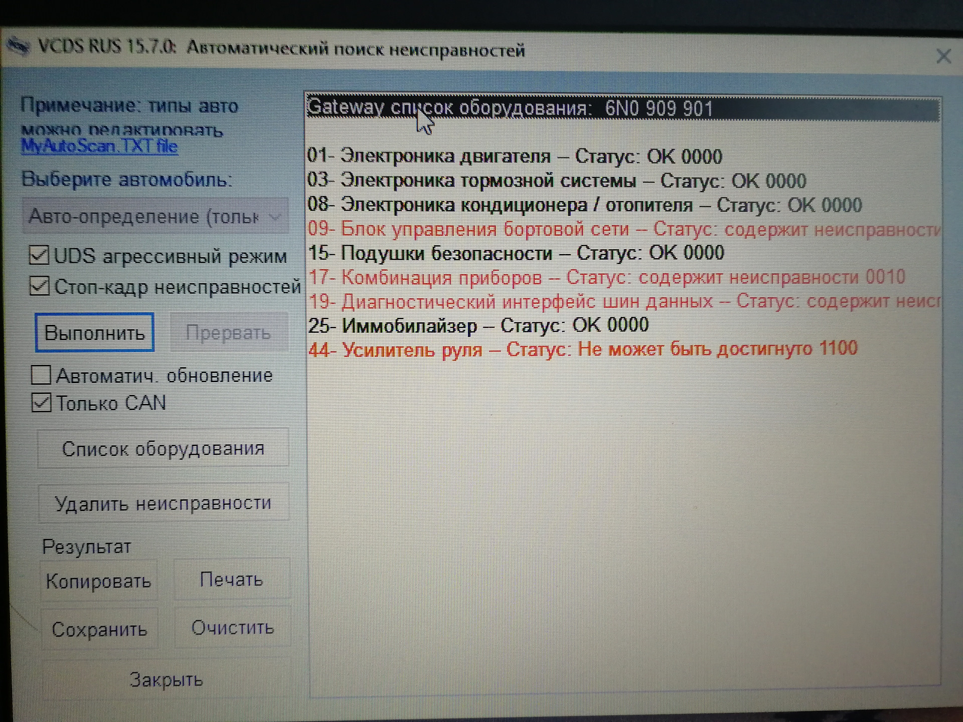Click the Список оборудования button
This screenshot has width=963, height=722.
[163, 449]
